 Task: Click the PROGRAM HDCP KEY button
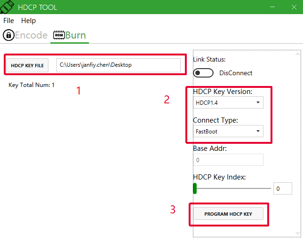click(x=228, y=214)
